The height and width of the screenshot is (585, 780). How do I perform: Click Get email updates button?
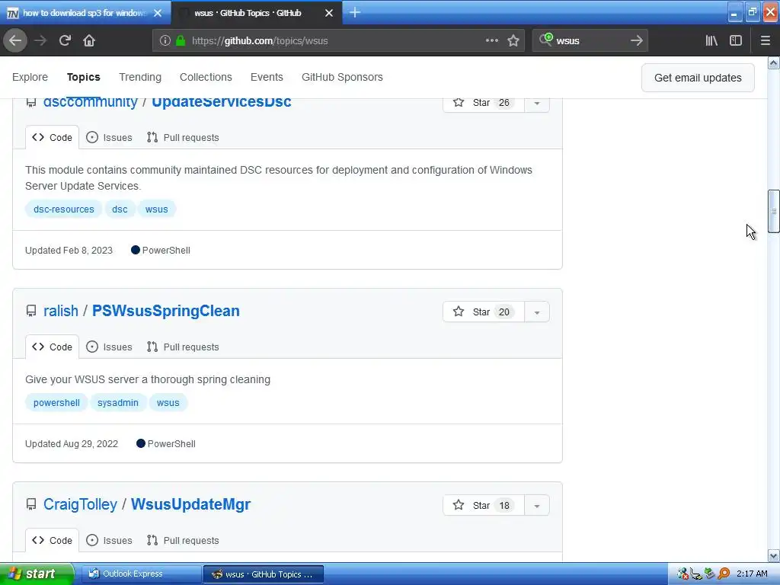tap(698, 78)
